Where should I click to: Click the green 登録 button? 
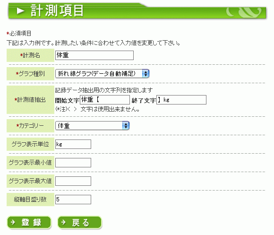[29, 222]
